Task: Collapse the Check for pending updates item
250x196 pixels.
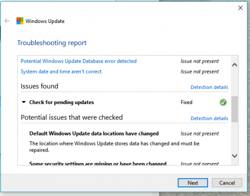Action: click(24, 102)
